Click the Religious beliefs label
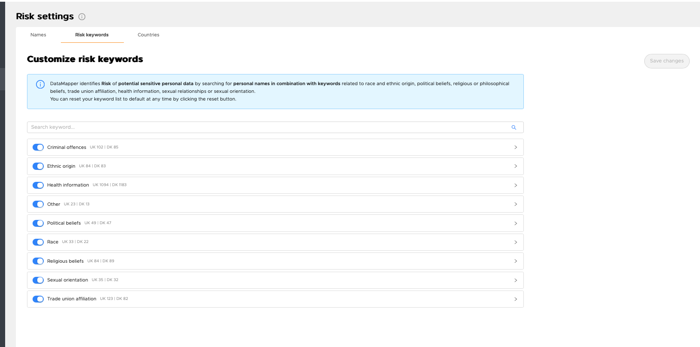Viewport: 700px width, 347px height. [65, 261]
